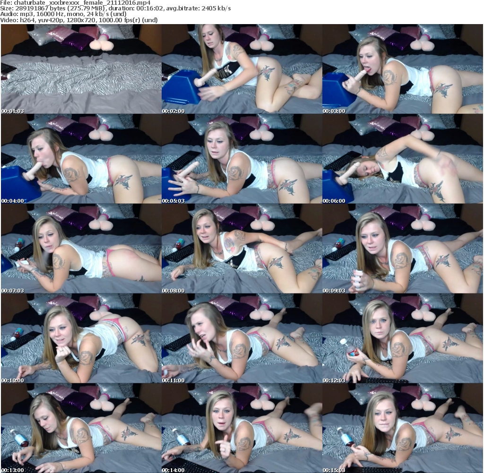Screen dimensions: 484x473
Task: Choose the frame marked 00:11:00
Action: click(x=242, y=338)
